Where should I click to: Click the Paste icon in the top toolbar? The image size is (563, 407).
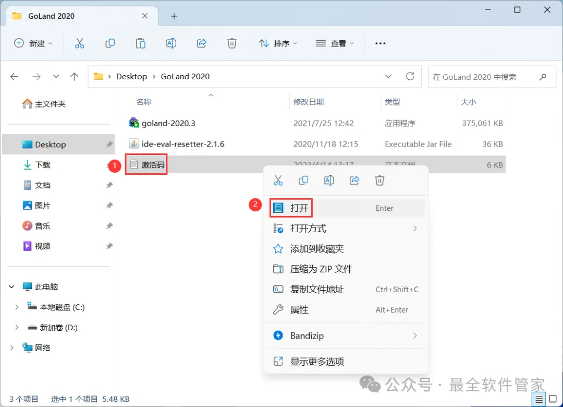pyautogui.click(x=140, y=43)
